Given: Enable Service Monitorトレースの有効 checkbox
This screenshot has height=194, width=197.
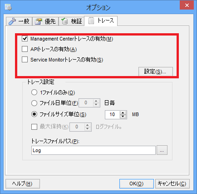Looking at the screenshot, I should 25,60.
